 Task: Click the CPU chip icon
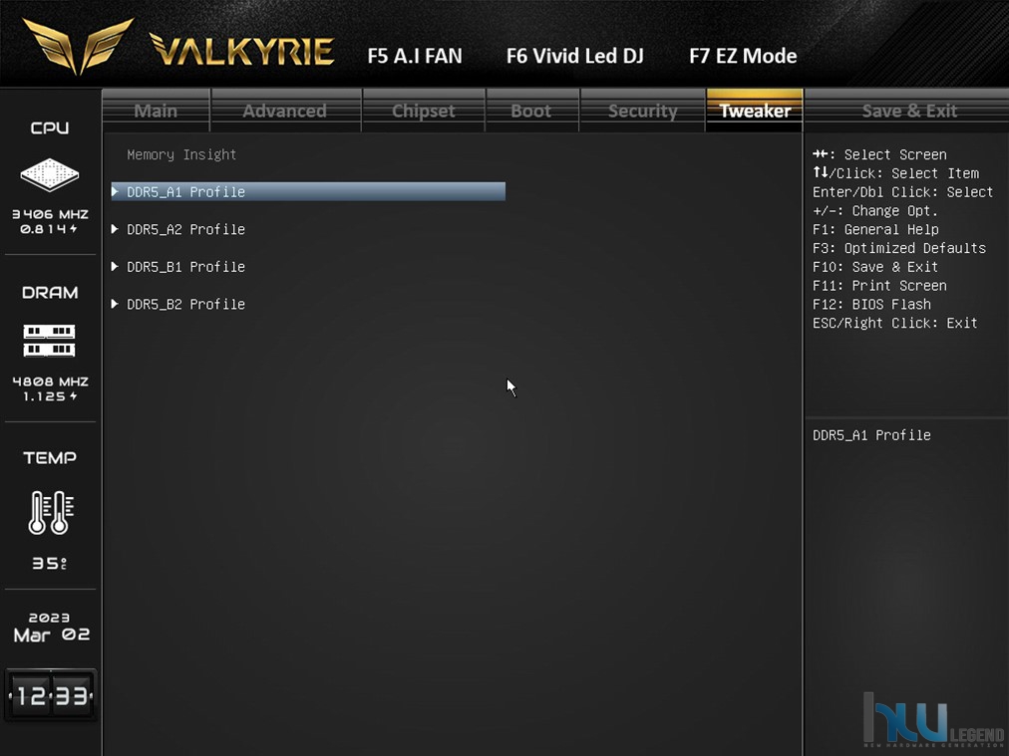tap(50, 174)
